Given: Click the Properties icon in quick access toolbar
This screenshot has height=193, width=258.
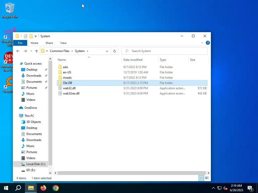Looking at the screenshot, I should click(x=25, y=36).
